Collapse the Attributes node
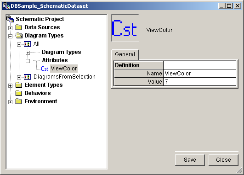Screen dimensions: 244x175 point(28,61)
